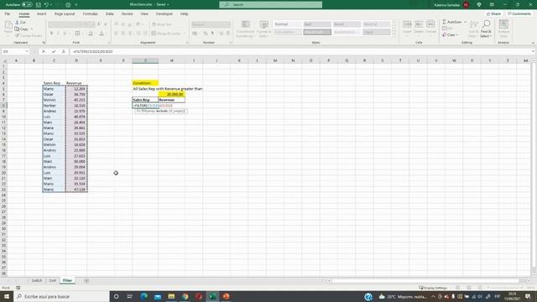The width and height of the screenshot is (537, 302).
Task: Click the Font Color icon
Action: tap(102, 34)
